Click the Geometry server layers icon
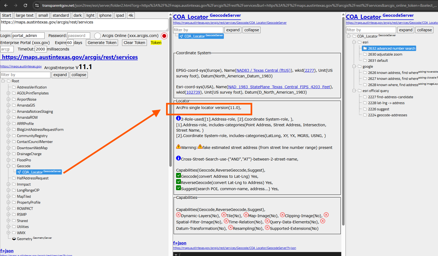Image resolution: width=438 pixels, height=256 pixels. pyautogui.click(x=14, y=239)
